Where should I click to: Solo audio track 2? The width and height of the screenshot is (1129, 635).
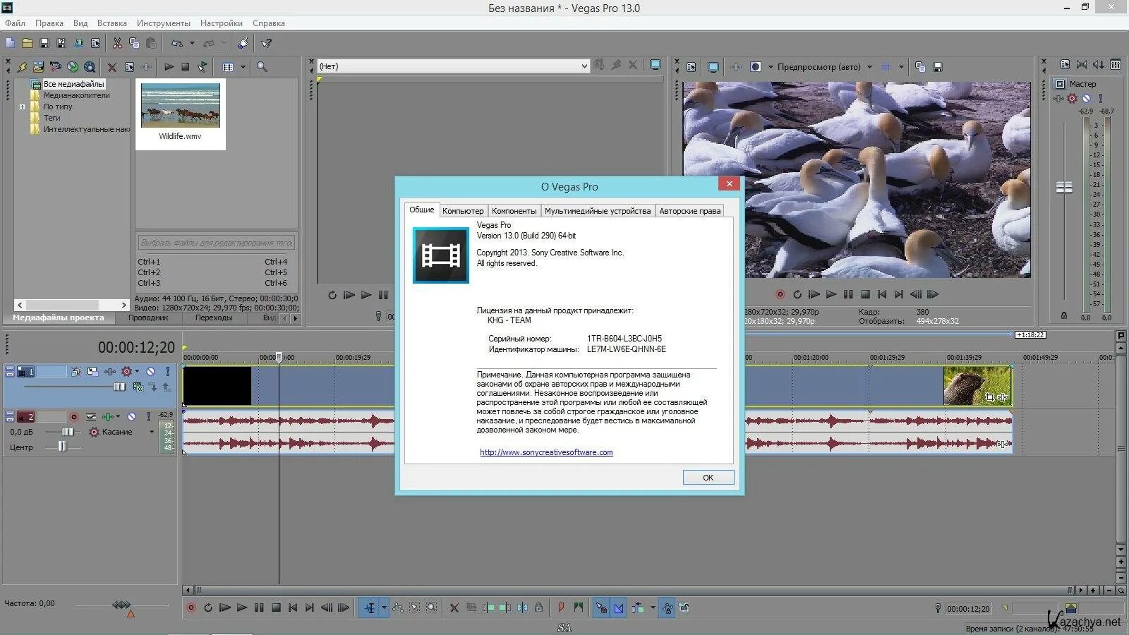(148, 417)
